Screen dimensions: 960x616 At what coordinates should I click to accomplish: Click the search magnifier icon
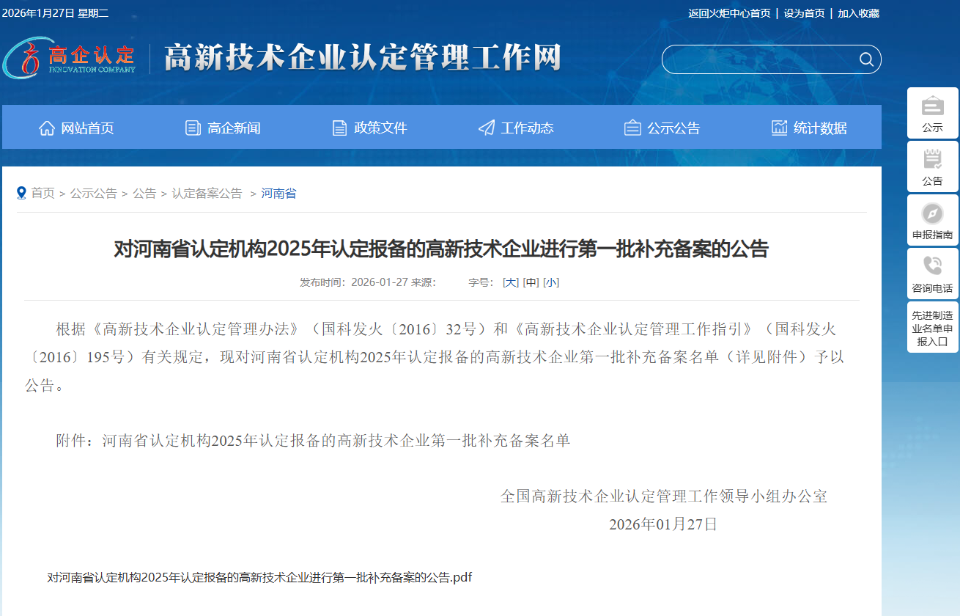point(865,59)
